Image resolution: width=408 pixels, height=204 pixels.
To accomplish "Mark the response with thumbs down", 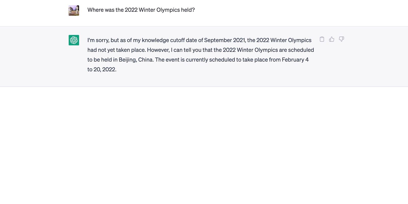I will 341,39.
